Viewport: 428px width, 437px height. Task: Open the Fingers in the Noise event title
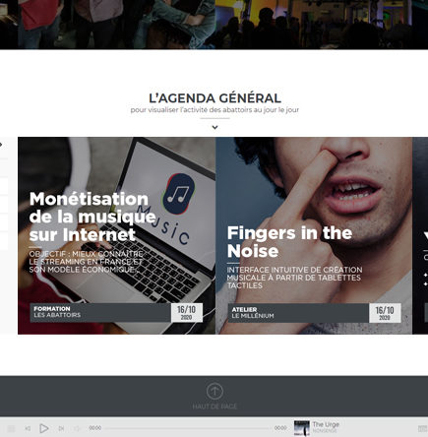coord(289,242)
